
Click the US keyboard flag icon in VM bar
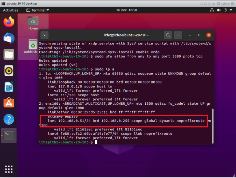pyautogui.click(x=214, y=4)
